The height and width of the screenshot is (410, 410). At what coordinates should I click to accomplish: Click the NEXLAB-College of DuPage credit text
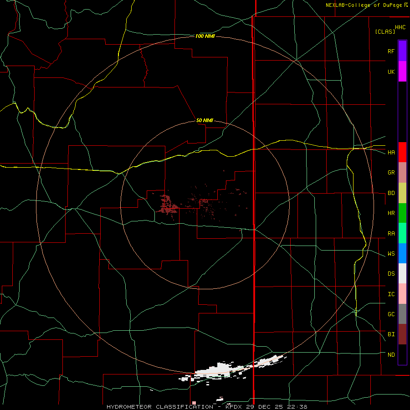click(x=364, y=5)
